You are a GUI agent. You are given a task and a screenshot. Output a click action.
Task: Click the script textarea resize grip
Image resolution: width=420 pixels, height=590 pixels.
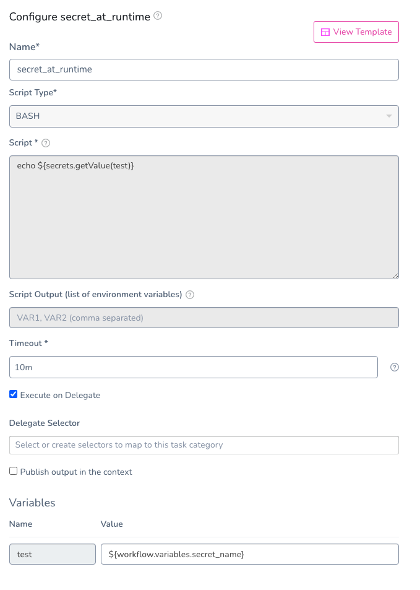(x=395, y=275)
